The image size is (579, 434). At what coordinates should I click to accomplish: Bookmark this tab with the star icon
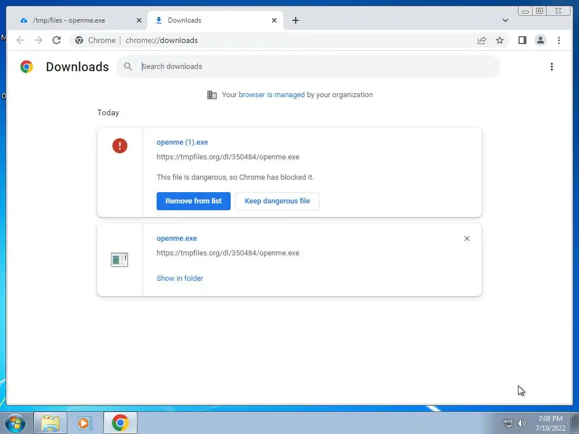[500, 40]
